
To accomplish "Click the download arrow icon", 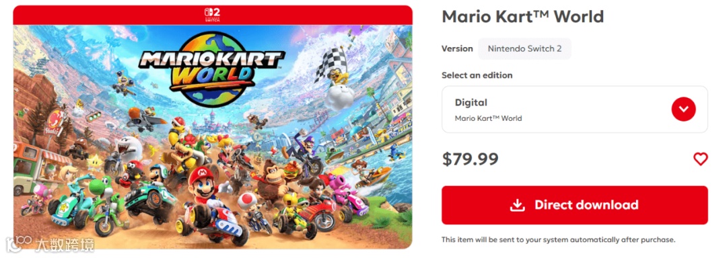I will pos(517,205).
